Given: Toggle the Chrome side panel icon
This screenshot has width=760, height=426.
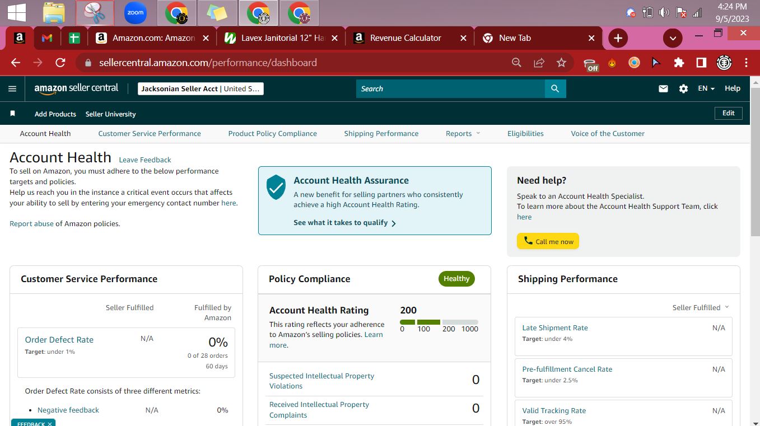Looking at the screenshot, I should [701, 63].
